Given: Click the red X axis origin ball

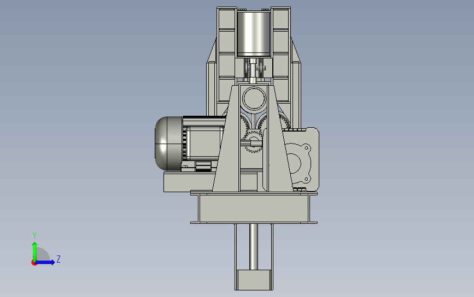Looking at the screenshot, I should click(34, 263).
